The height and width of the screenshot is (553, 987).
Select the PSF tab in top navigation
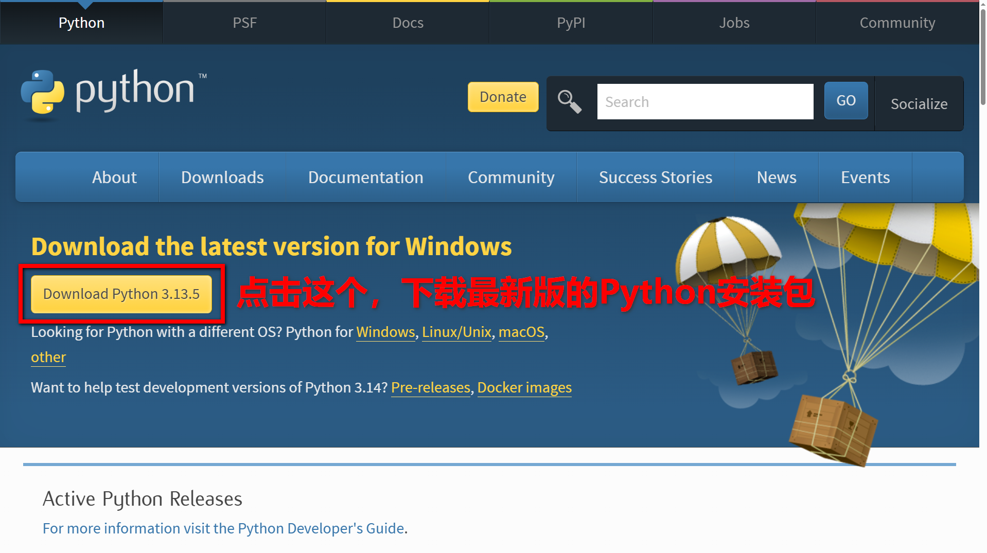[x=244, y=23]
